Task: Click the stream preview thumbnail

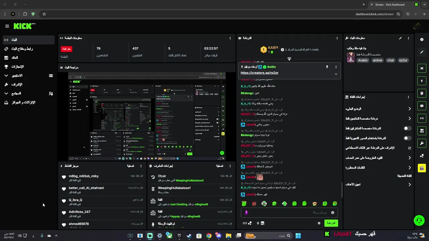Action: click(x=147, y=116)
